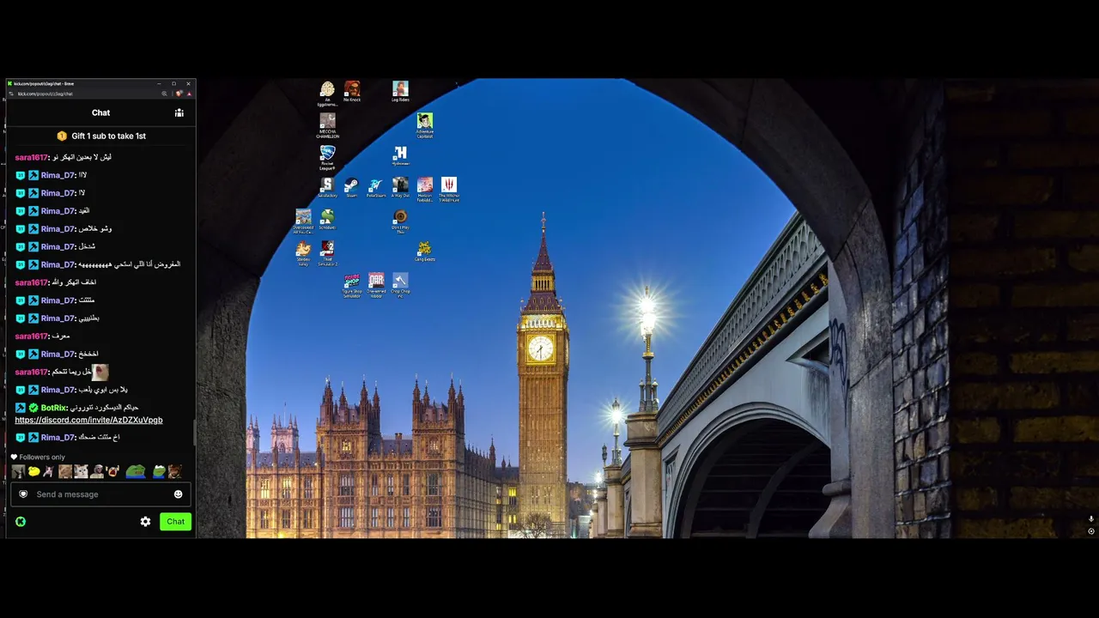Screen dimensions: 1099x618
Task: Open the Schedule I desktop shortcut
Action: coord(327,220)
